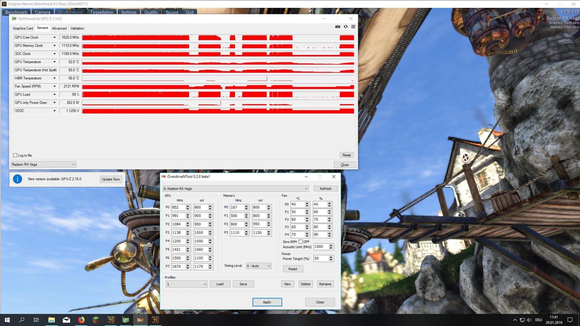Click the Apply button in OverdriveNTool
This screenshot has height=326, width=580.
click(267, 302)
